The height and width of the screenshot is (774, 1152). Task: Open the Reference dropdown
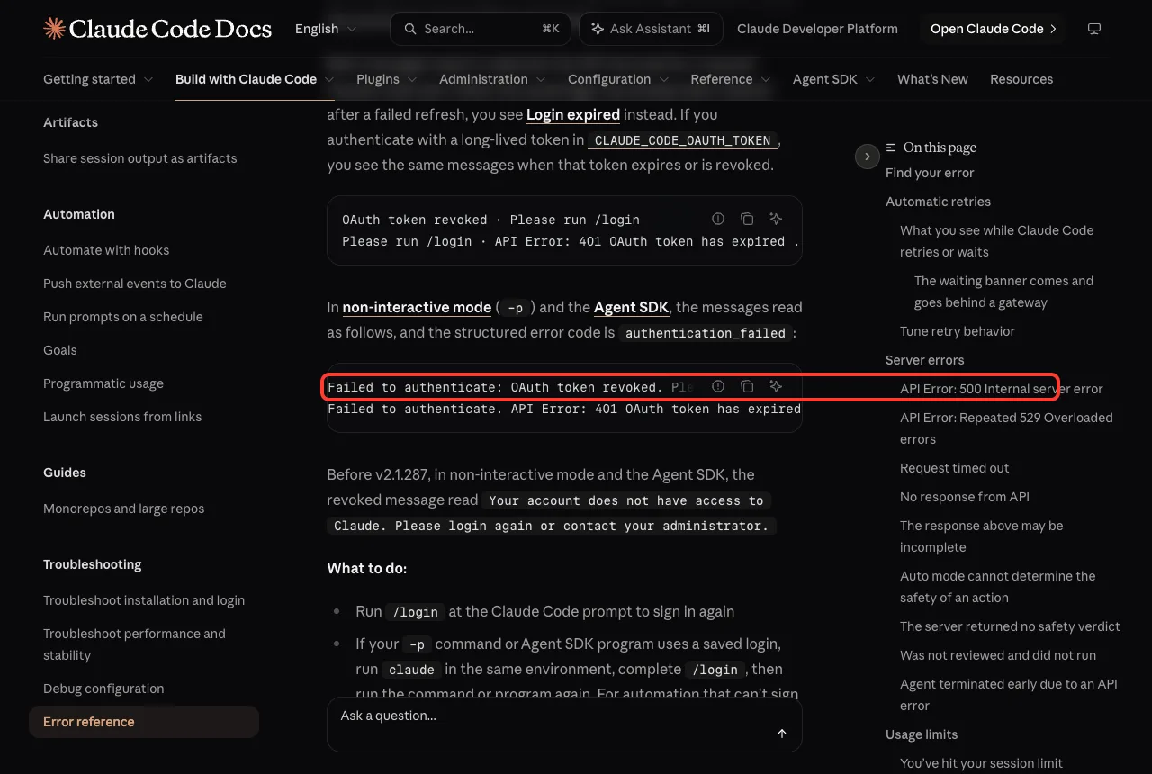pyautogui.click(x=731, y=79)
